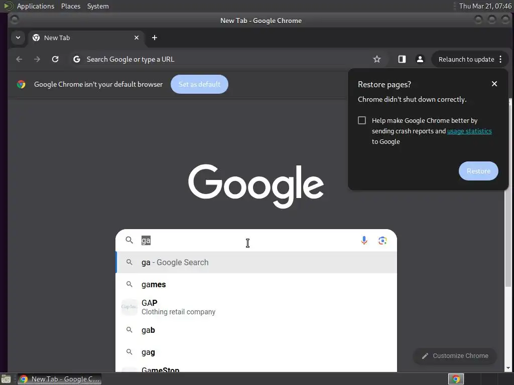Click the search icon beside 'gab'
The image size is (514, 385).
(x=129, y=330)
